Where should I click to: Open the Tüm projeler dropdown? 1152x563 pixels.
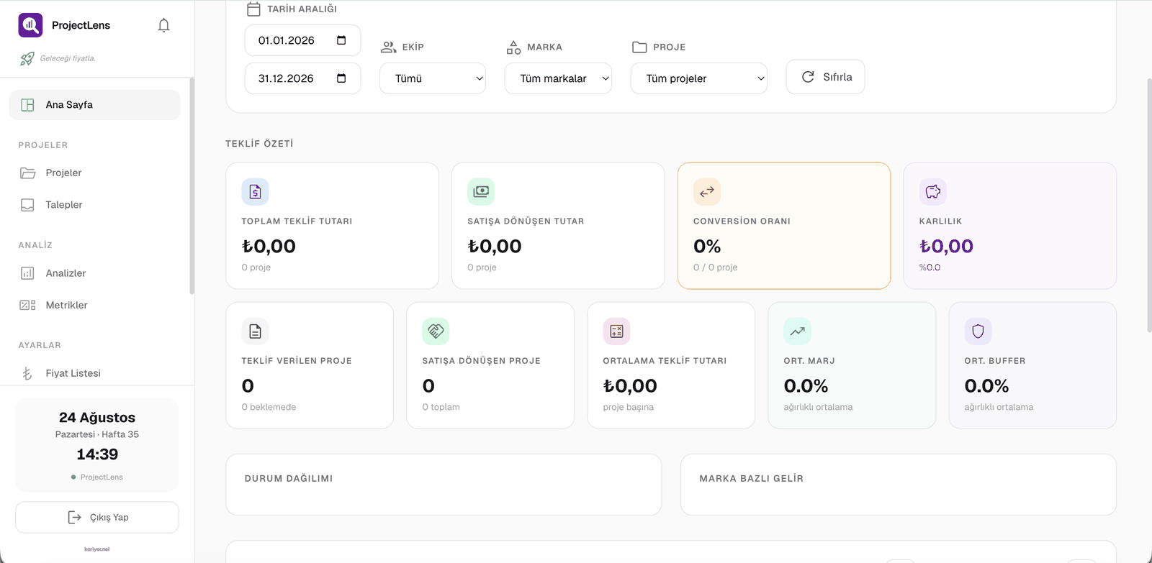pos(699,78)
